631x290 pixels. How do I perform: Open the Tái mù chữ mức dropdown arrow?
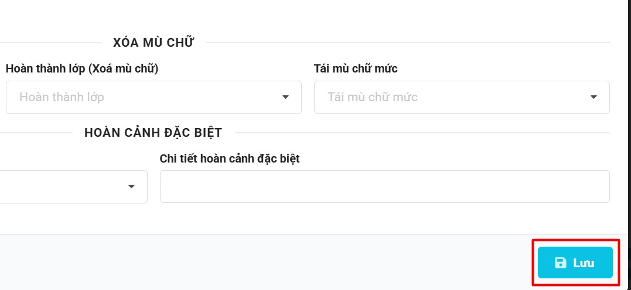tap(594, 97)
